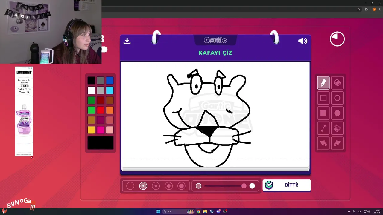Show hidden system tray icons

(x=349, y=211)
